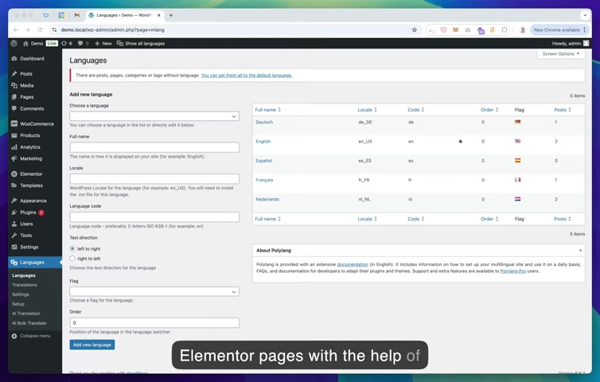This screenshot has width=600, height=382.
Task: Click the Elementor sidebar icon
Action: tap(14, 173)
